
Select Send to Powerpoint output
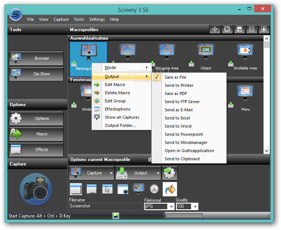(189, 134)
